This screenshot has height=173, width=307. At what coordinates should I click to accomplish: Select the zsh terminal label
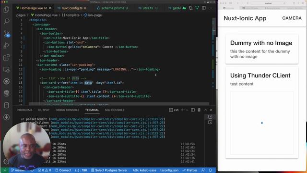coord(174,110)
